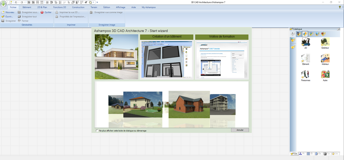Image resolution: width=344 pixels, height=160 pixels.
Task: Click the Quitter red power icon
Action: (42, 12)
